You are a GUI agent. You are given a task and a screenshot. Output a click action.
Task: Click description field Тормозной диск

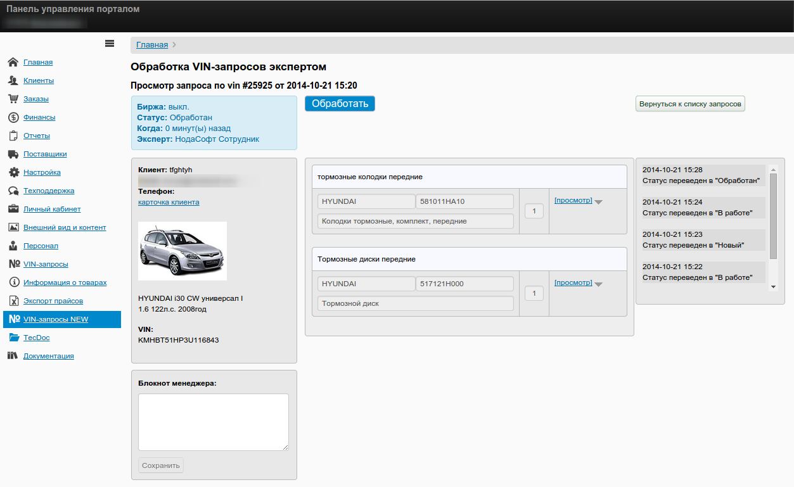(x=416, y=303)
